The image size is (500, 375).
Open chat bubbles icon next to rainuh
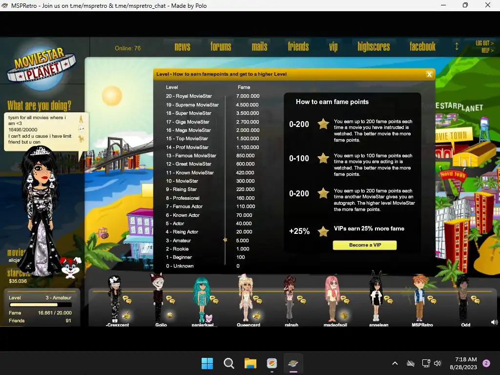[301, 299]
